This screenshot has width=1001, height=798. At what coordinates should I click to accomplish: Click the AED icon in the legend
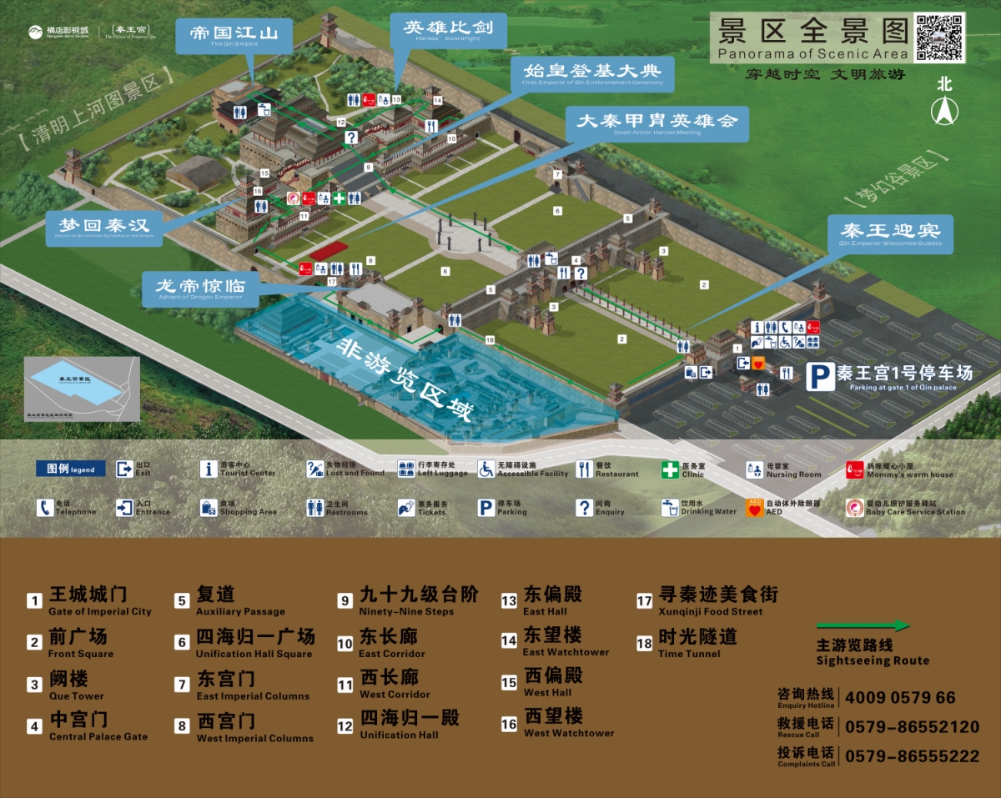click(754, 508)
